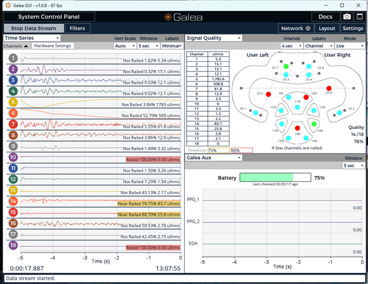The image size is (368, 284).
Task: Open the Network menu
Action: pyautogui.click(x=296, y=28)
